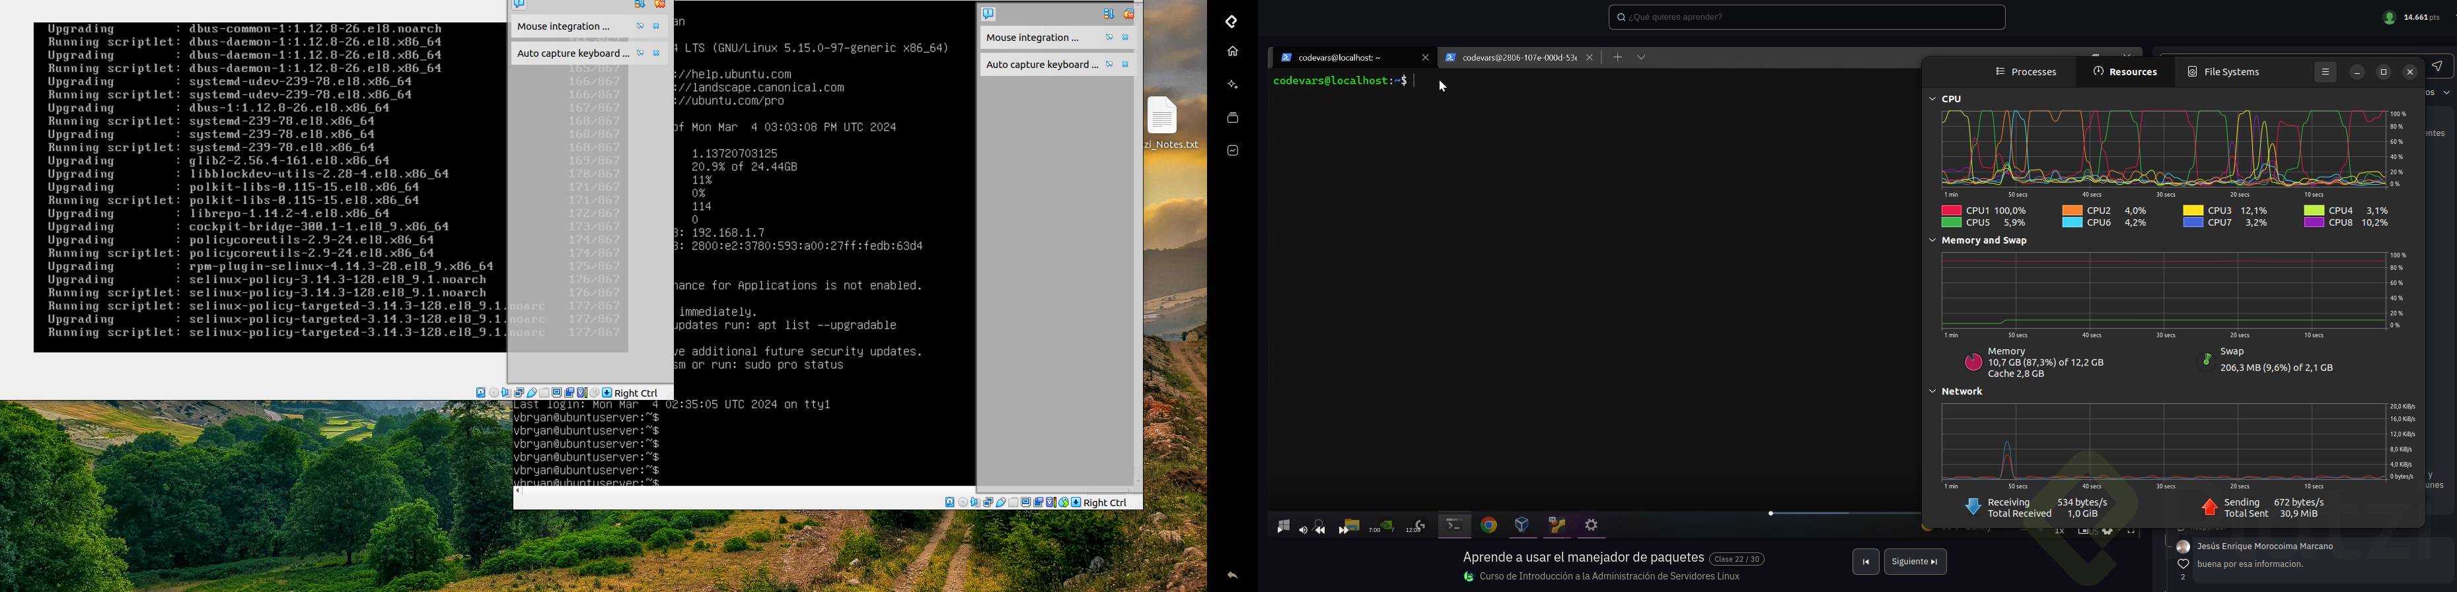Click the CPU7 color swatch
The image size is (2457, 592).
point(2193,223)
